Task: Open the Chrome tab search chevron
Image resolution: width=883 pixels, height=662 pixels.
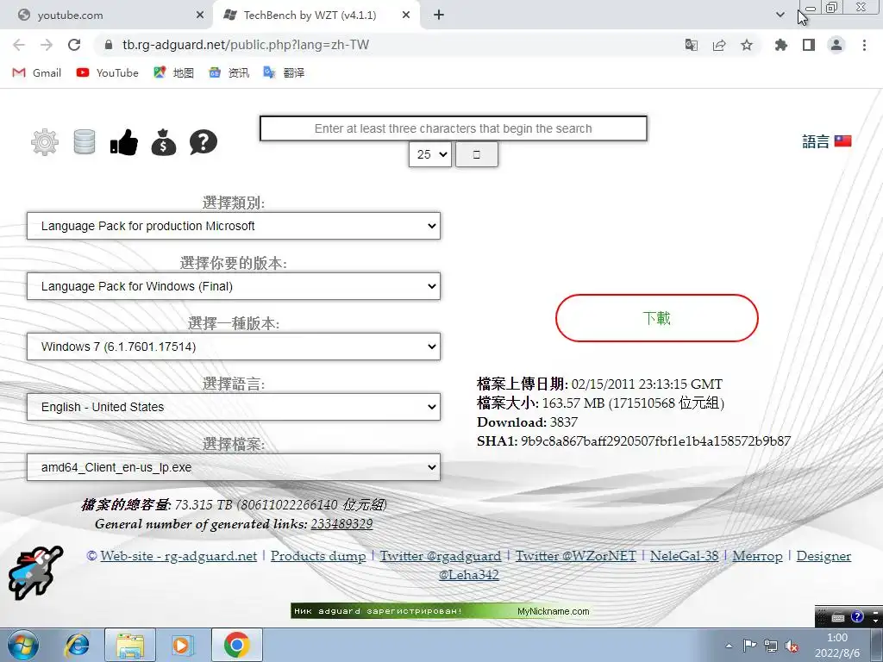Action: 780,15
